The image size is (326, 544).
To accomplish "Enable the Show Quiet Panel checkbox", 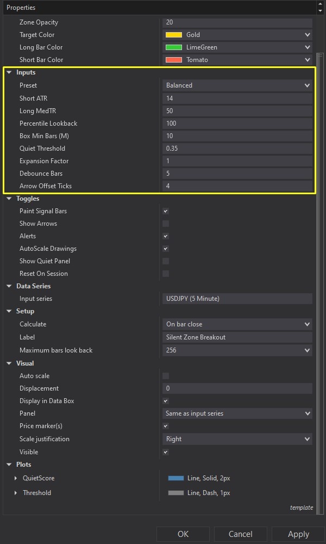I will (165, 261).
